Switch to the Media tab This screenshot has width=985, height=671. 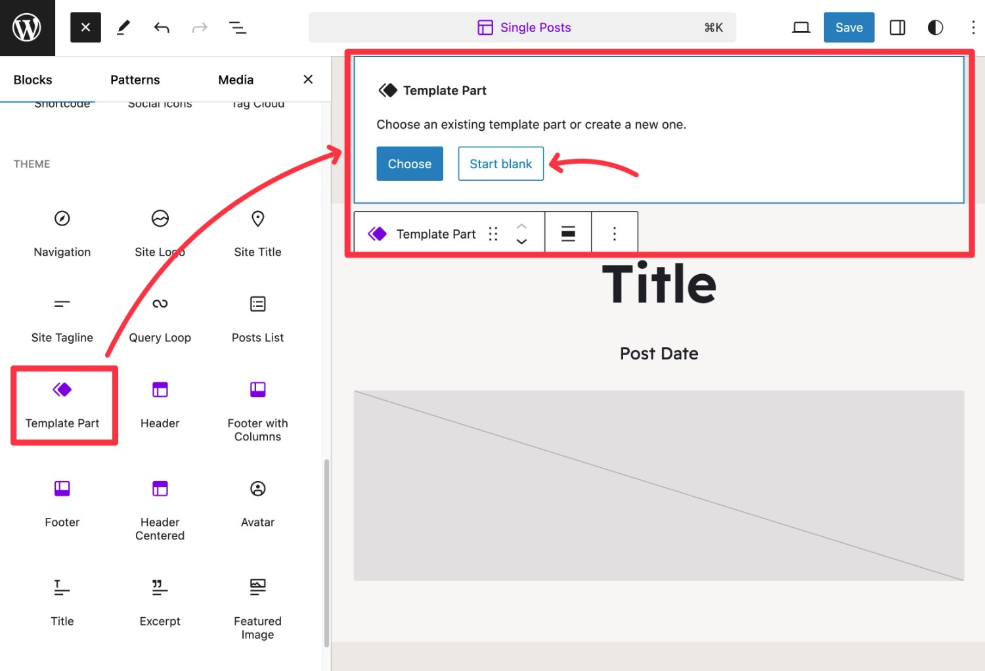236,80
